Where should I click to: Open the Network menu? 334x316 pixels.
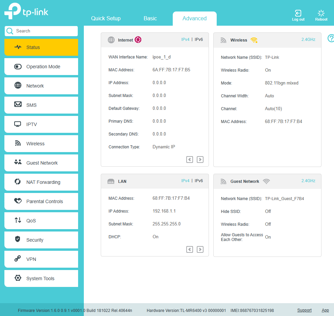(41, 86)
